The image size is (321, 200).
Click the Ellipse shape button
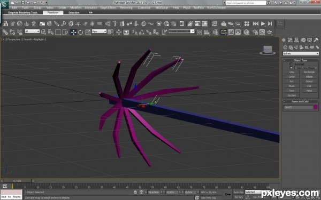click(x=309, y=77)
